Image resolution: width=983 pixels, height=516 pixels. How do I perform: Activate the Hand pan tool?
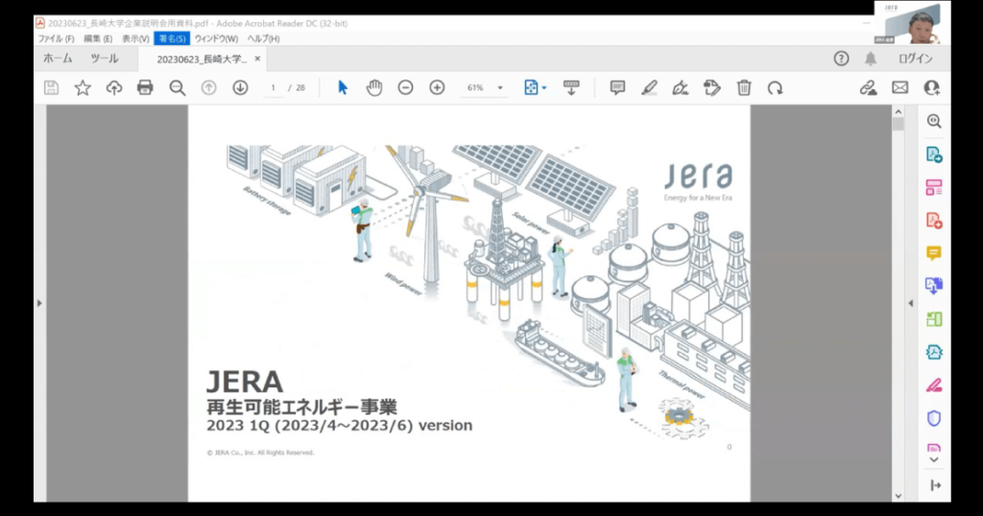coord(374,87)
